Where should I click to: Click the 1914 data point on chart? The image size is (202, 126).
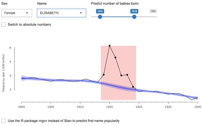point(104,75)
